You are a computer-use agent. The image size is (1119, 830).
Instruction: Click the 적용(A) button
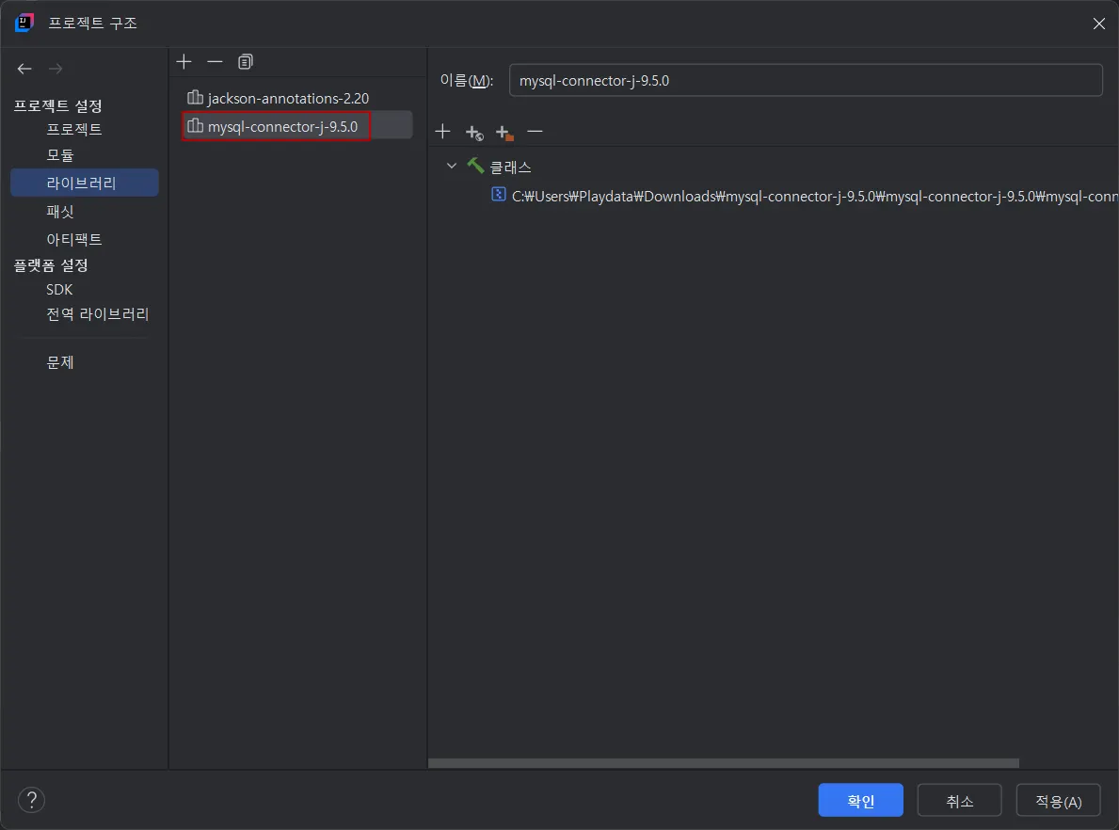(1059, 801)
